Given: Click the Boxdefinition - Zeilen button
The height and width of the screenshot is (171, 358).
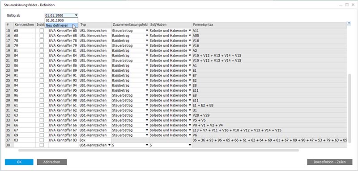Looking at the screenshot, I should tap(330, 162).
